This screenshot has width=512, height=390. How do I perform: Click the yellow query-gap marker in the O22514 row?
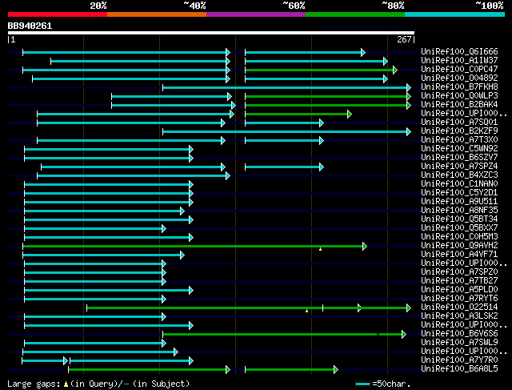click(306, 311)
